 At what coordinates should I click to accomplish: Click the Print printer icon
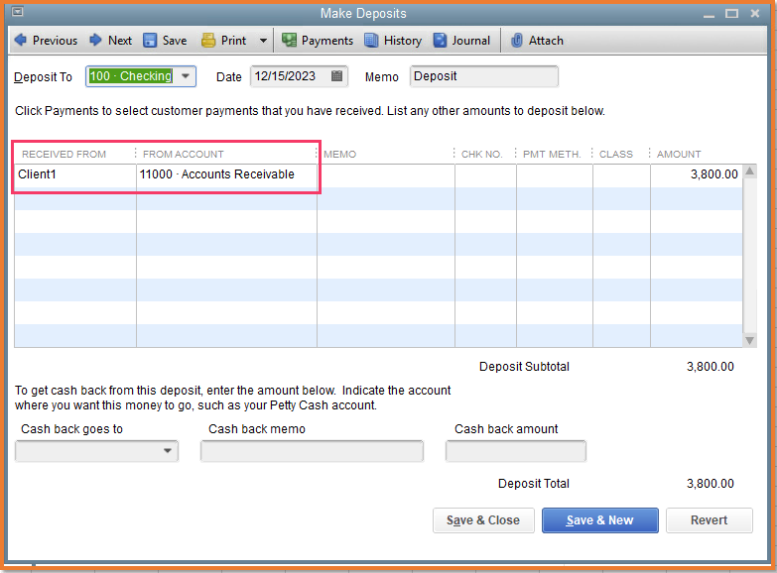tap(208, 40)
